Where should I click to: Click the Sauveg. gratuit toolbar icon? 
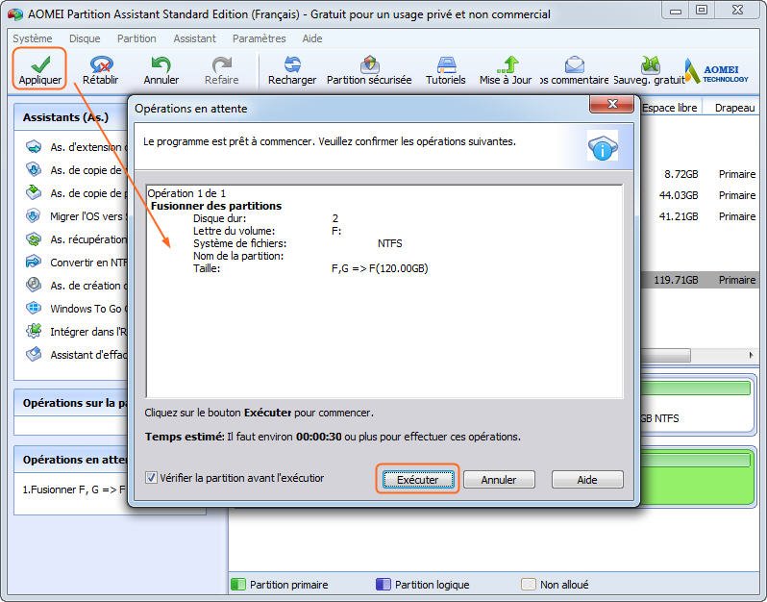click(x=651, y=64)
